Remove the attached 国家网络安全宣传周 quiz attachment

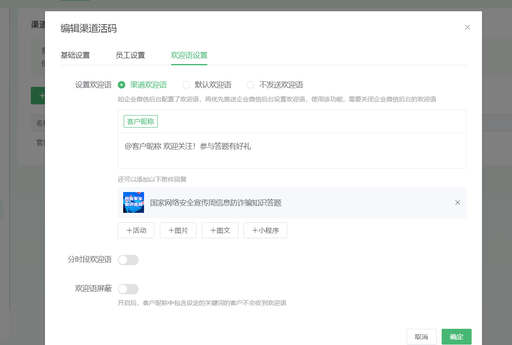point(457,203)
